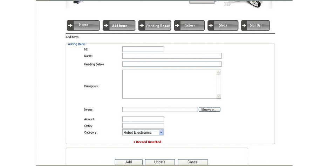The height and width of the screenshot is (166, 328).
Task: Click the 'Discription:' label
Action: 91,86
